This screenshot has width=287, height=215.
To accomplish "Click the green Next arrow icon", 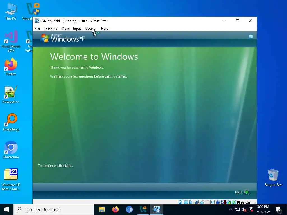I will [246, 192].
